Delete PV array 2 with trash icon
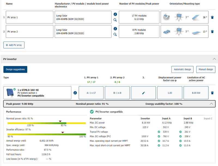 212,31
